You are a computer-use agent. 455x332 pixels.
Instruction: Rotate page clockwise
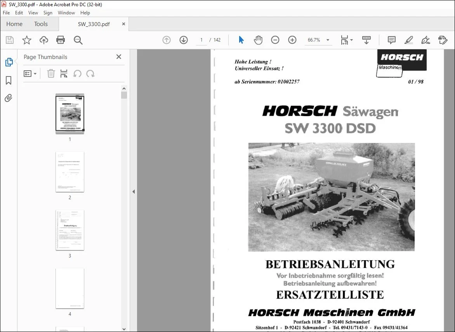pyautogui.click(x=90, y=74)
